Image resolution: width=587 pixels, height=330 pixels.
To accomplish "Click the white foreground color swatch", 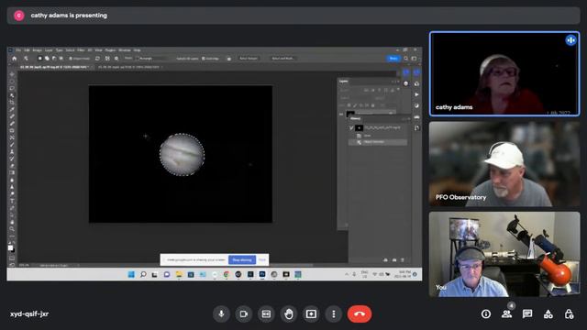I will tap(10, 247).
